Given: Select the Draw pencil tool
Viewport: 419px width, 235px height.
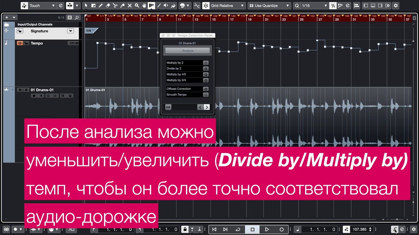Looking at the screenshot, I should [x=100, y=6].
